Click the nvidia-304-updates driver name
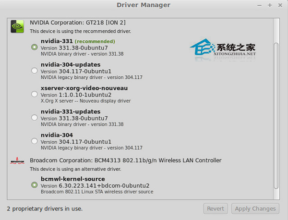This screenshot has width=288, height=220. point(71,65)
